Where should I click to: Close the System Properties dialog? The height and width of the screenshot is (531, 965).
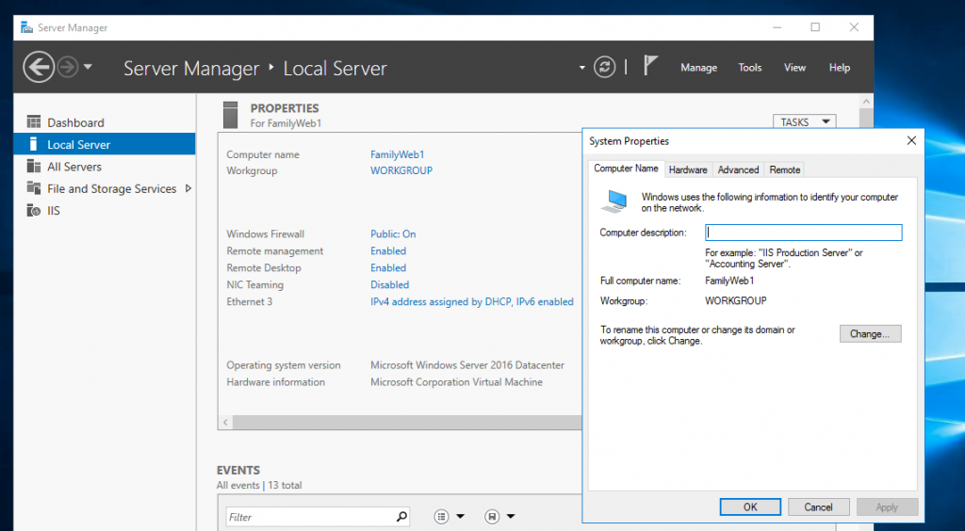coord(911,140)
